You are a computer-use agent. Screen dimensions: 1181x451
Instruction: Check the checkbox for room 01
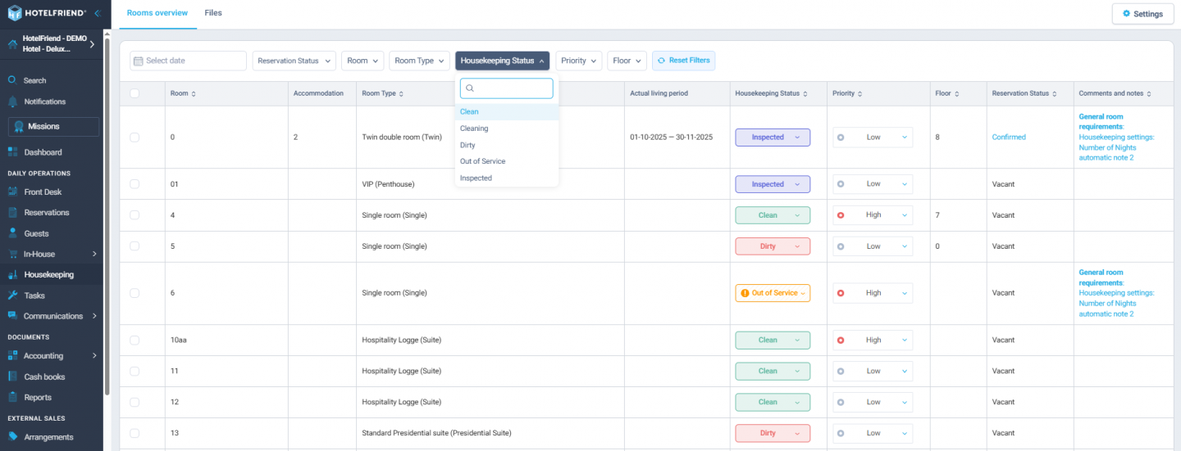(x=135, y=184)
